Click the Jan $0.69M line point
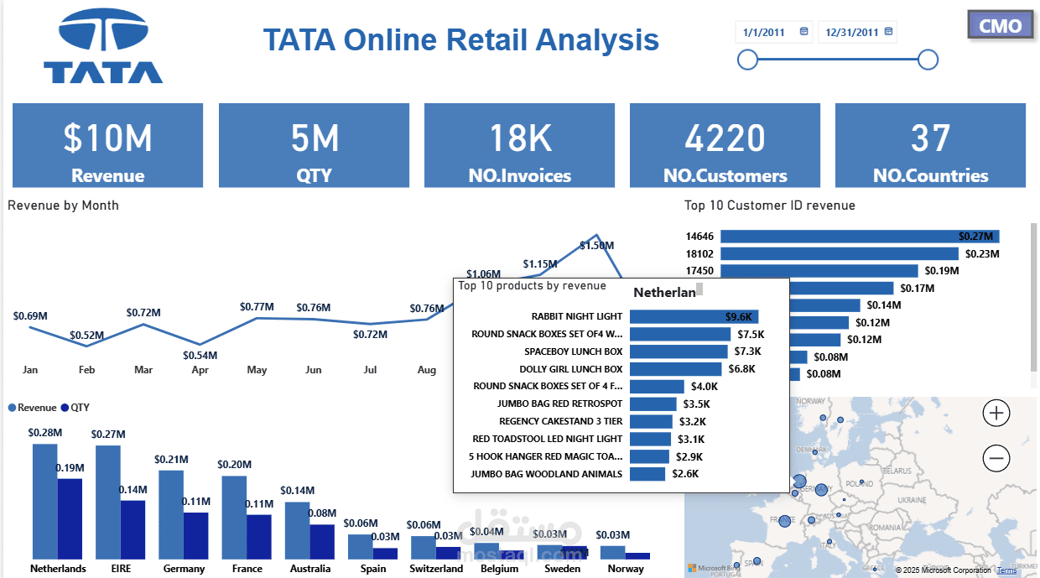 pyautogui.click(x=30, y=326)
